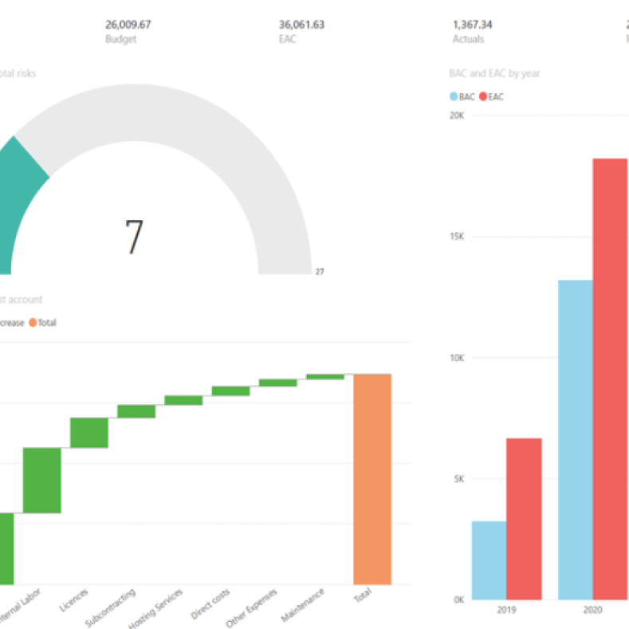Click the EAC red legend dot
The height and width of the screenshot is (629, 629).
[x=483, y=96]
